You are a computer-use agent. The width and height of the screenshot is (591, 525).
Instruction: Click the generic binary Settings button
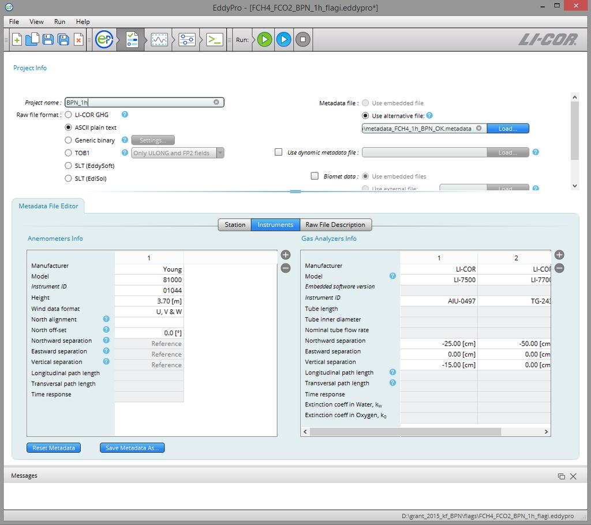click(152, 140)
